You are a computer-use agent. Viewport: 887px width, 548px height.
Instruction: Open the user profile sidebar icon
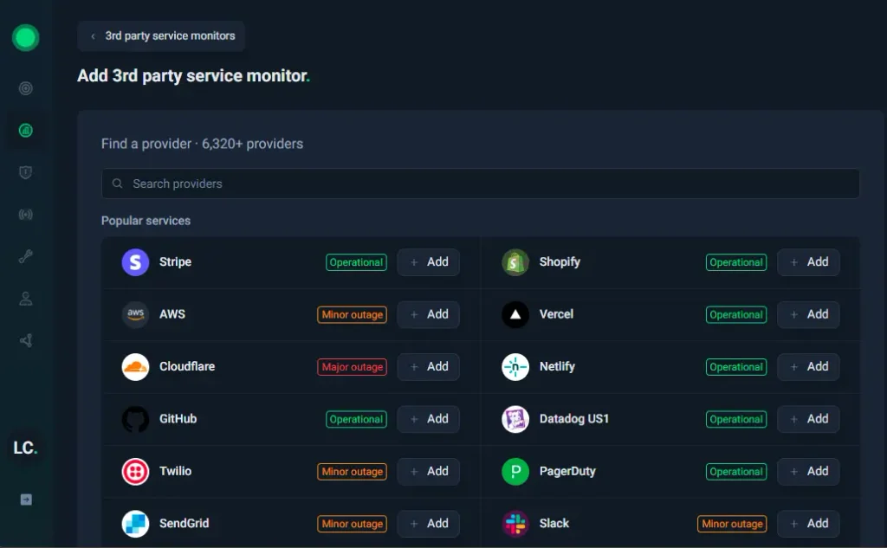(x=25, y=299)
